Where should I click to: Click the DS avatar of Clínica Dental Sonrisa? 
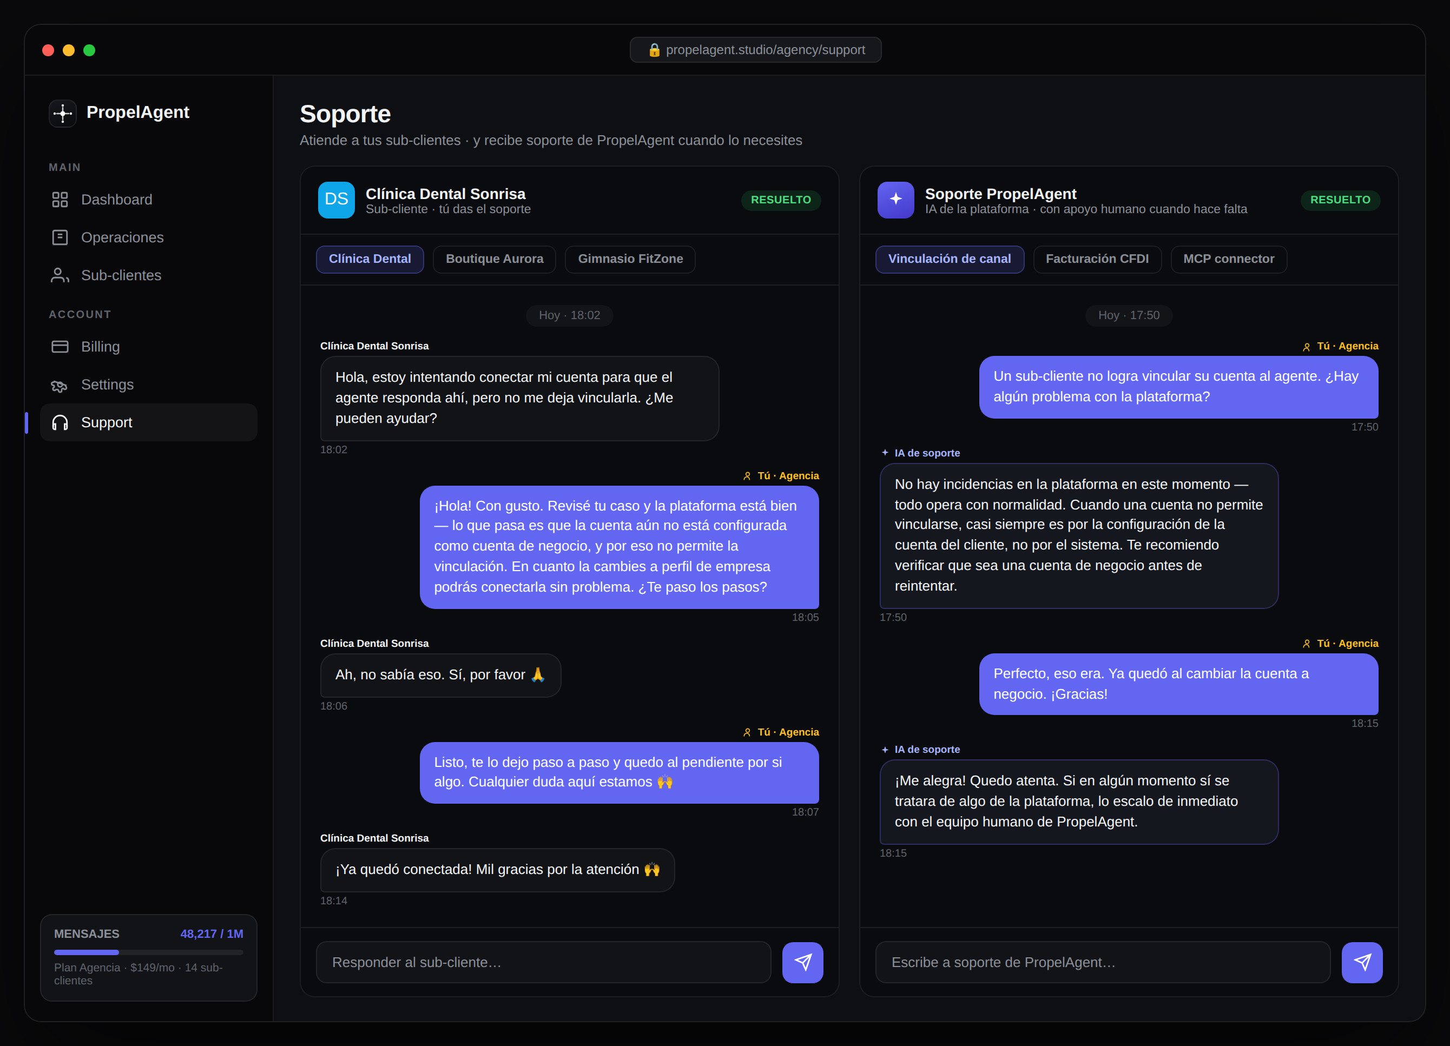[337, 200]
